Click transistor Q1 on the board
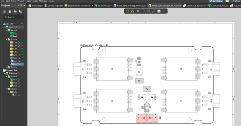The width and height of the screenshot is (241, 126). click(x=152, y=97)
